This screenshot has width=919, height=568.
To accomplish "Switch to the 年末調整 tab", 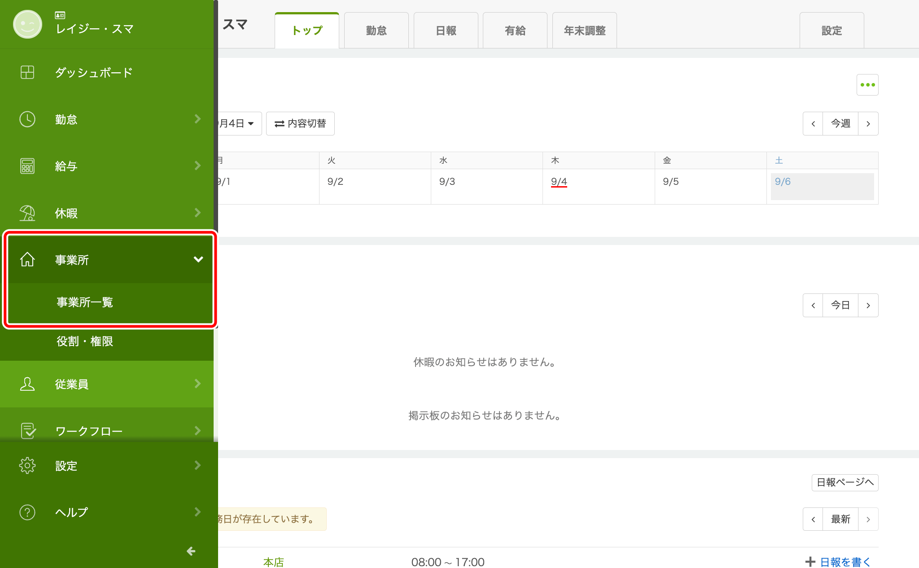I will [x=584, y=31].
